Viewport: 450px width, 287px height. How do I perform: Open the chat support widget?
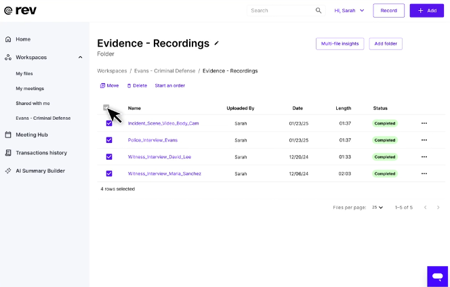(437, 276)
